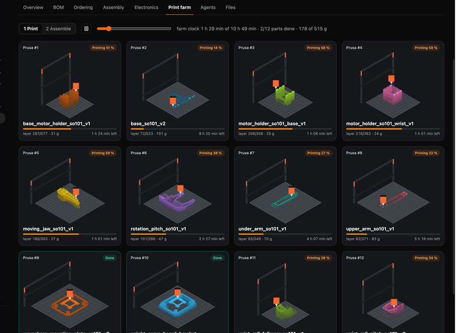Open the Ordering tab
The height and width of the screenshot is (333, 463).
[83, 8]
